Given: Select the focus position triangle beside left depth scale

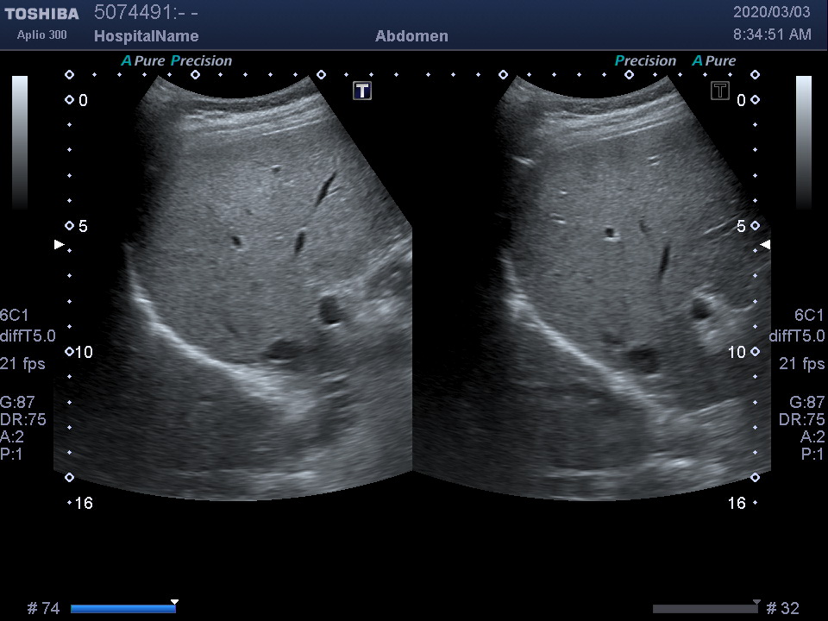Looking at the screenshot, I should pos(60,244).
